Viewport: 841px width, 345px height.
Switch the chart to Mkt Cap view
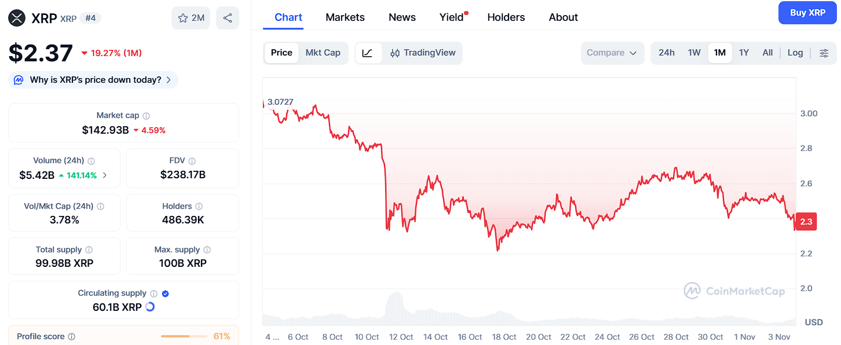click(x=323, y=53)
